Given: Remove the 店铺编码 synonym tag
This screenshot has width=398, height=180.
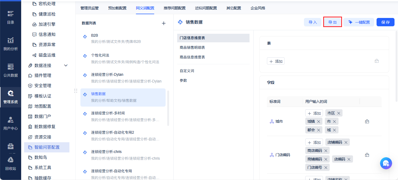Looking at the screenshot, I should point(346,142).
